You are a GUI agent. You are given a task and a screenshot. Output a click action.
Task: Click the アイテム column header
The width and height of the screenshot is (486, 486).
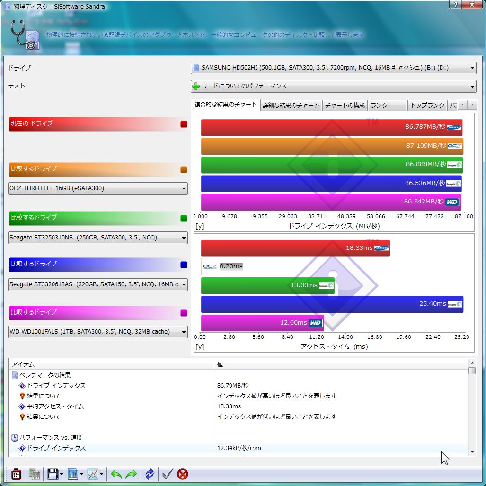coord(112,364)
